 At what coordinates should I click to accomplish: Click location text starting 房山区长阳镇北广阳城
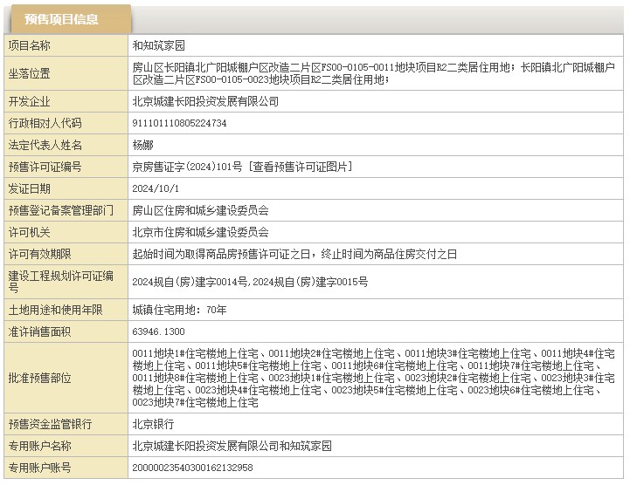(374, 73)
